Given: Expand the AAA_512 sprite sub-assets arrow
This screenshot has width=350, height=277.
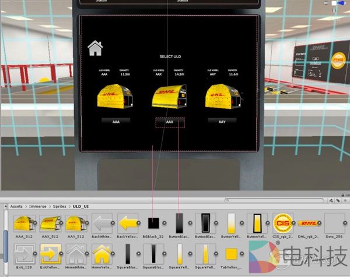Looking at the screenshot, I should pyautogui.click(x=35, y=223).
